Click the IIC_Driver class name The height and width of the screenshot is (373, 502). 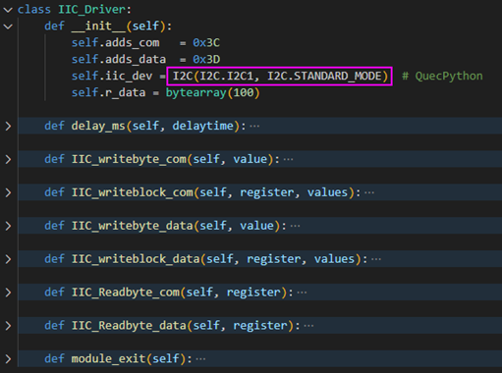point(92,10)
